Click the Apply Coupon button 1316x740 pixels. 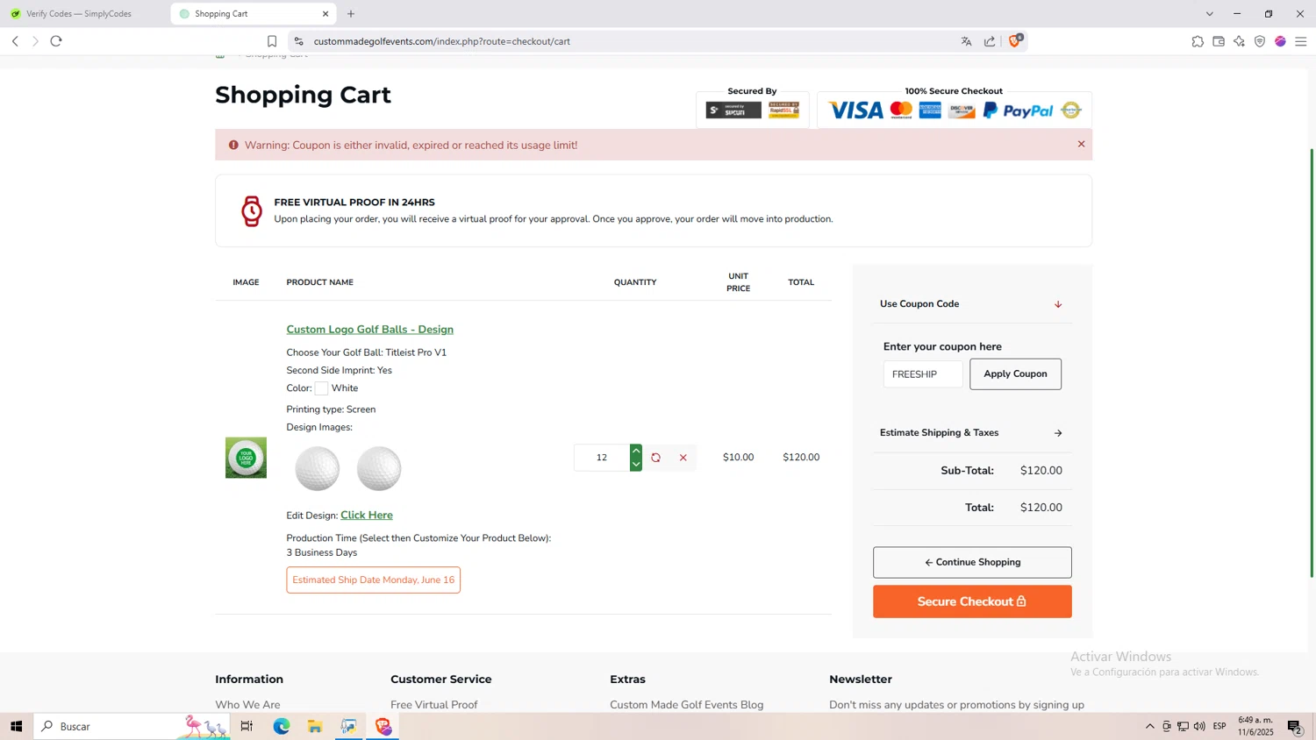[x=1015, y=374]
